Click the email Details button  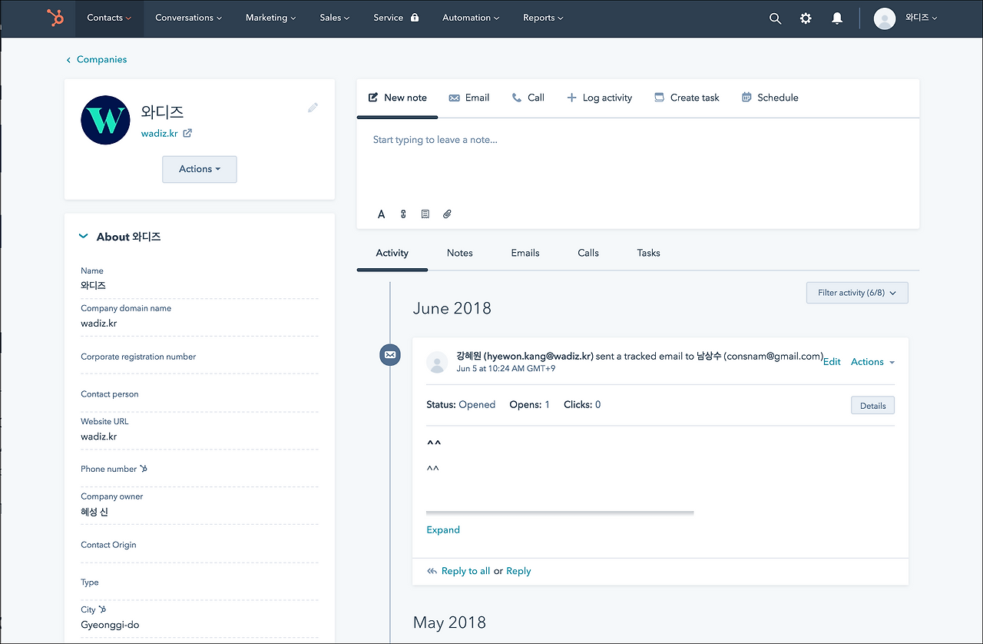[873, 406]
